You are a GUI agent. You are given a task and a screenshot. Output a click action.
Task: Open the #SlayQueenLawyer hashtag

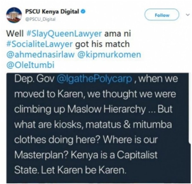(x=64, y=34)
